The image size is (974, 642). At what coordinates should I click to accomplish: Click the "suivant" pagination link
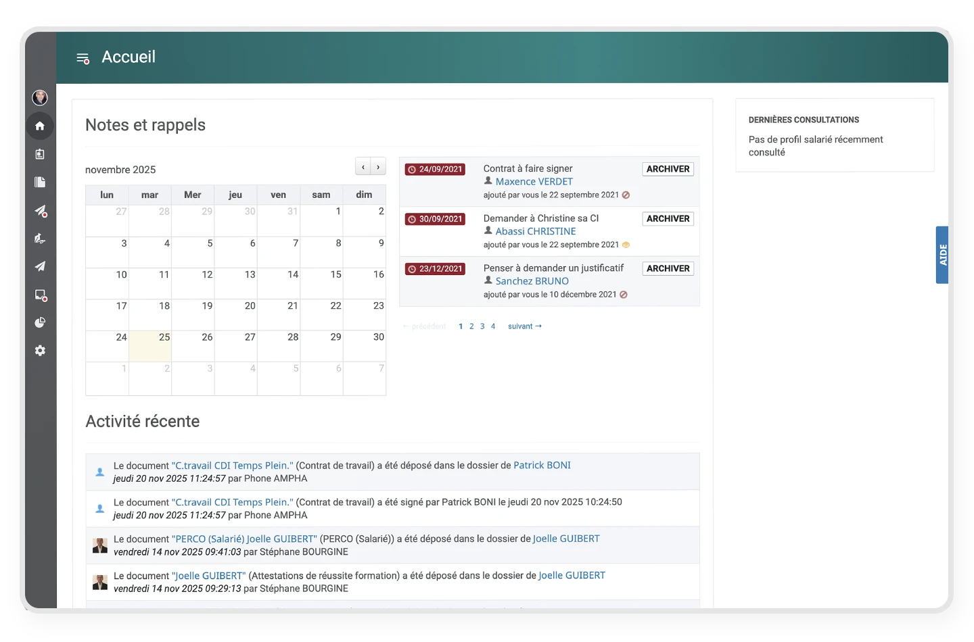point(524,326)
